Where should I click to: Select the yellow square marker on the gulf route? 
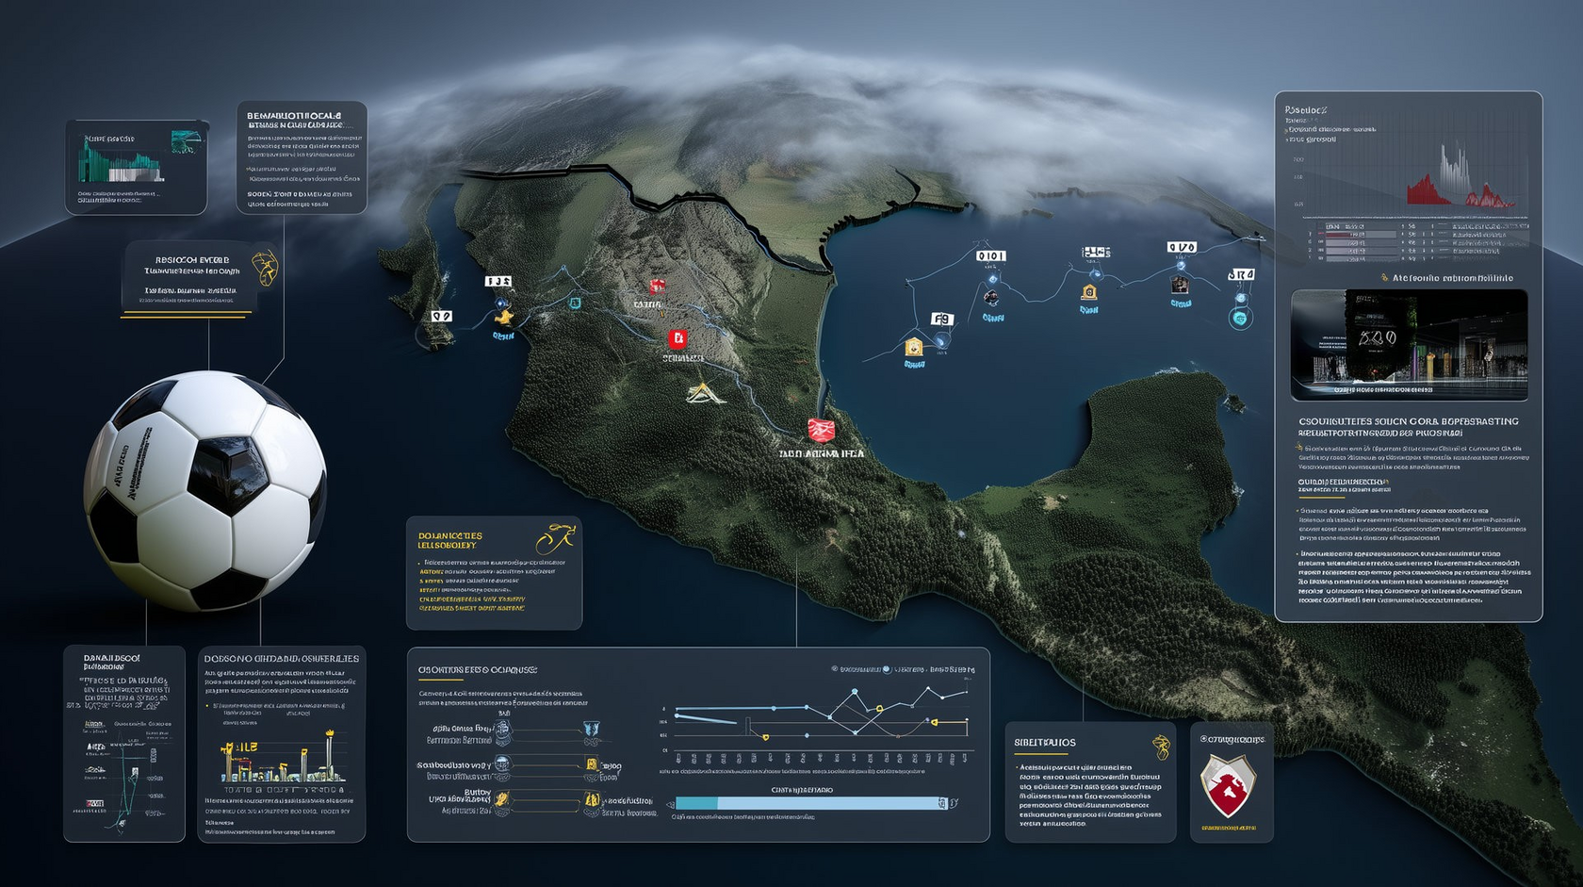tap(1089, 292)
